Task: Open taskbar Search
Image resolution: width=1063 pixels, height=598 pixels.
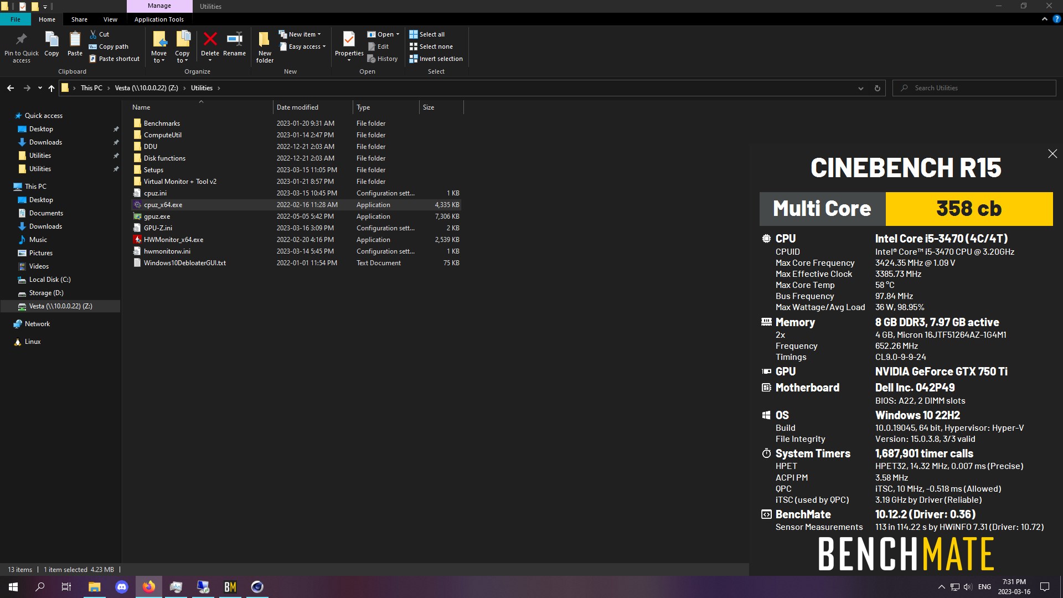Action: coord(40,587)
